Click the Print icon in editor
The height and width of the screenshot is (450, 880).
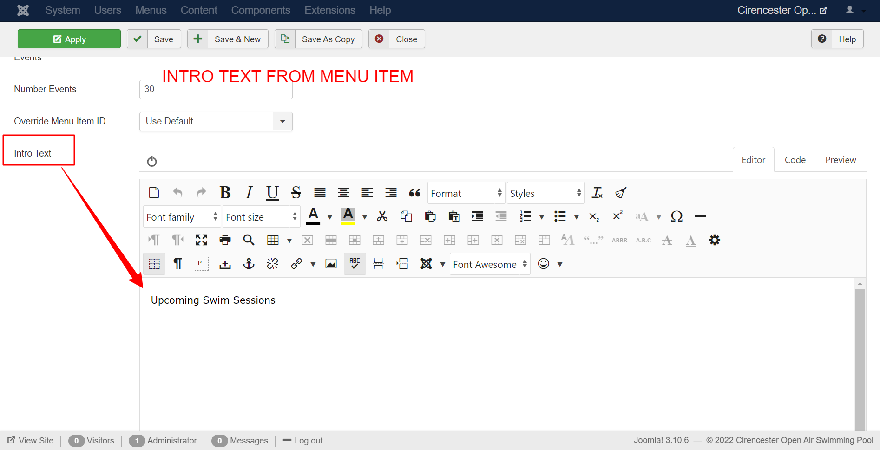point(225,240)
